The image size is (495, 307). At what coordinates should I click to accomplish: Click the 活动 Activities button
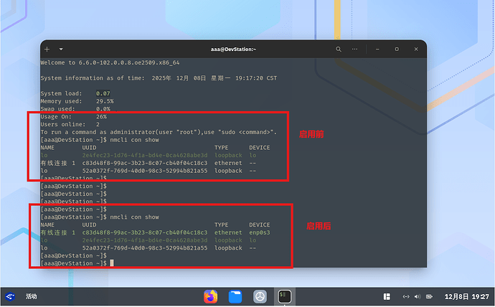point(32,296)
